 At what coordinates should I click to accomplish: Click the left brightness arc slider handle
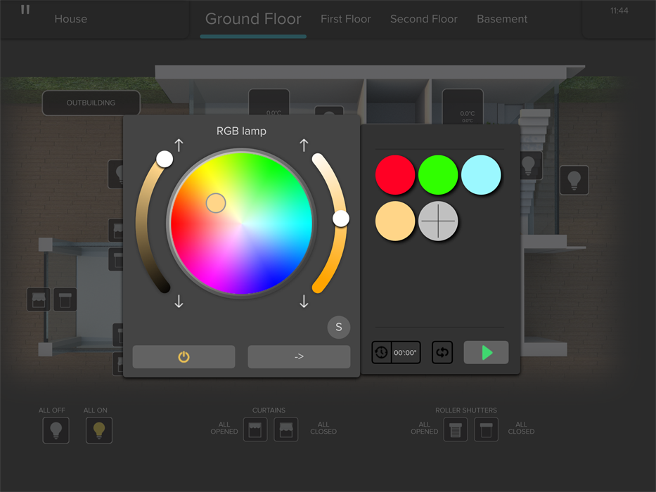coord(165,159)
